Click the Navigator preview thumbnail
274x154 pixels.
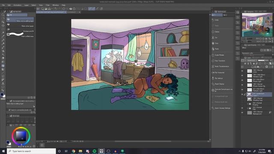coord(257,25)
